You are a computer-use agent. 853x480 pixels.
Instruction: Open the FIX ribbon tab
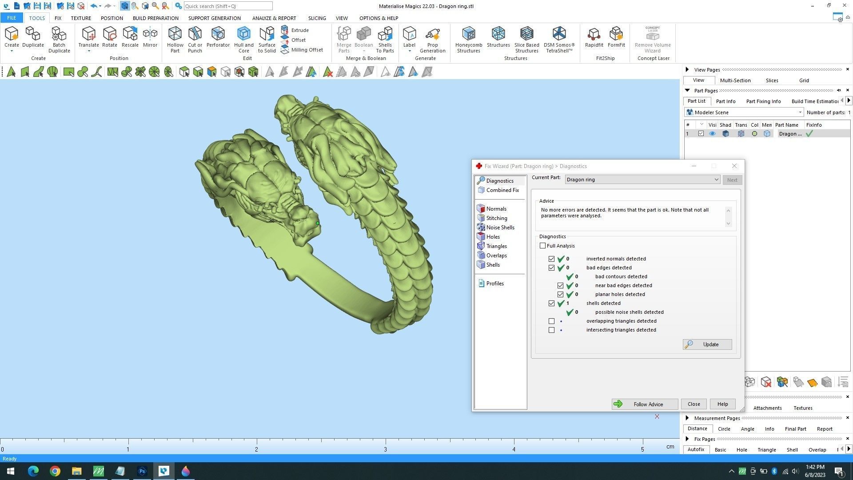(58, 18)
